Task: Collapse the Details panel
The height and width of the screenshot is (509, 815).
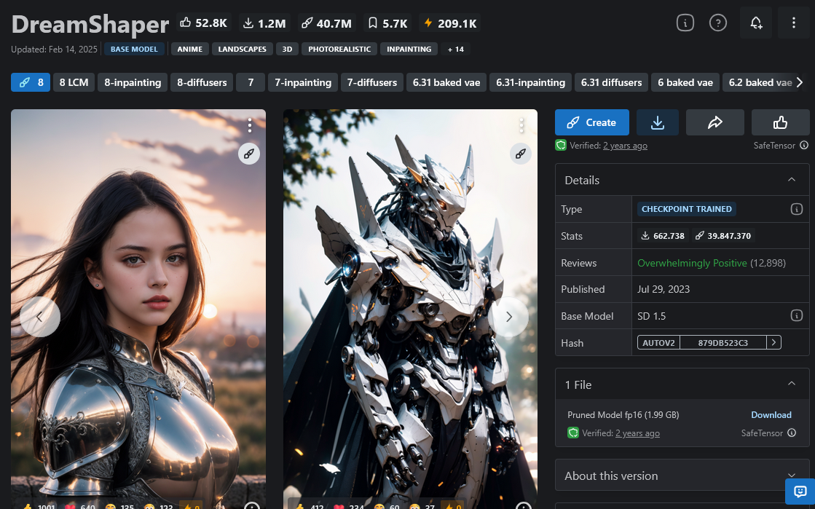Action: coord(792,180)
